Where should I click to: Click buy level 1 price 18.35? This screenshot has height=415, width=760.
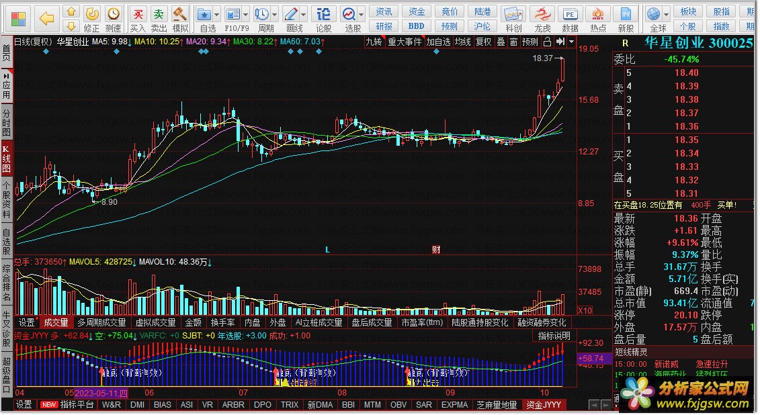(x=686, y=140)
